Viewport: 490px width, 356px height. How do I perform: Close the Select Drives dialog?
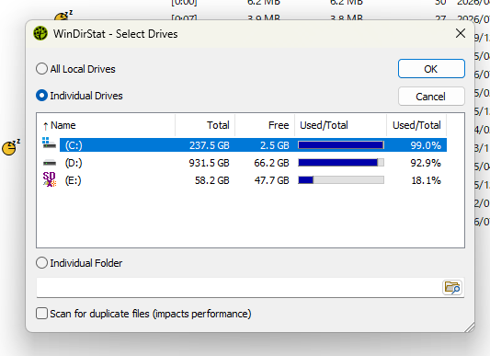pyautogui.click(x=461, y=33)
